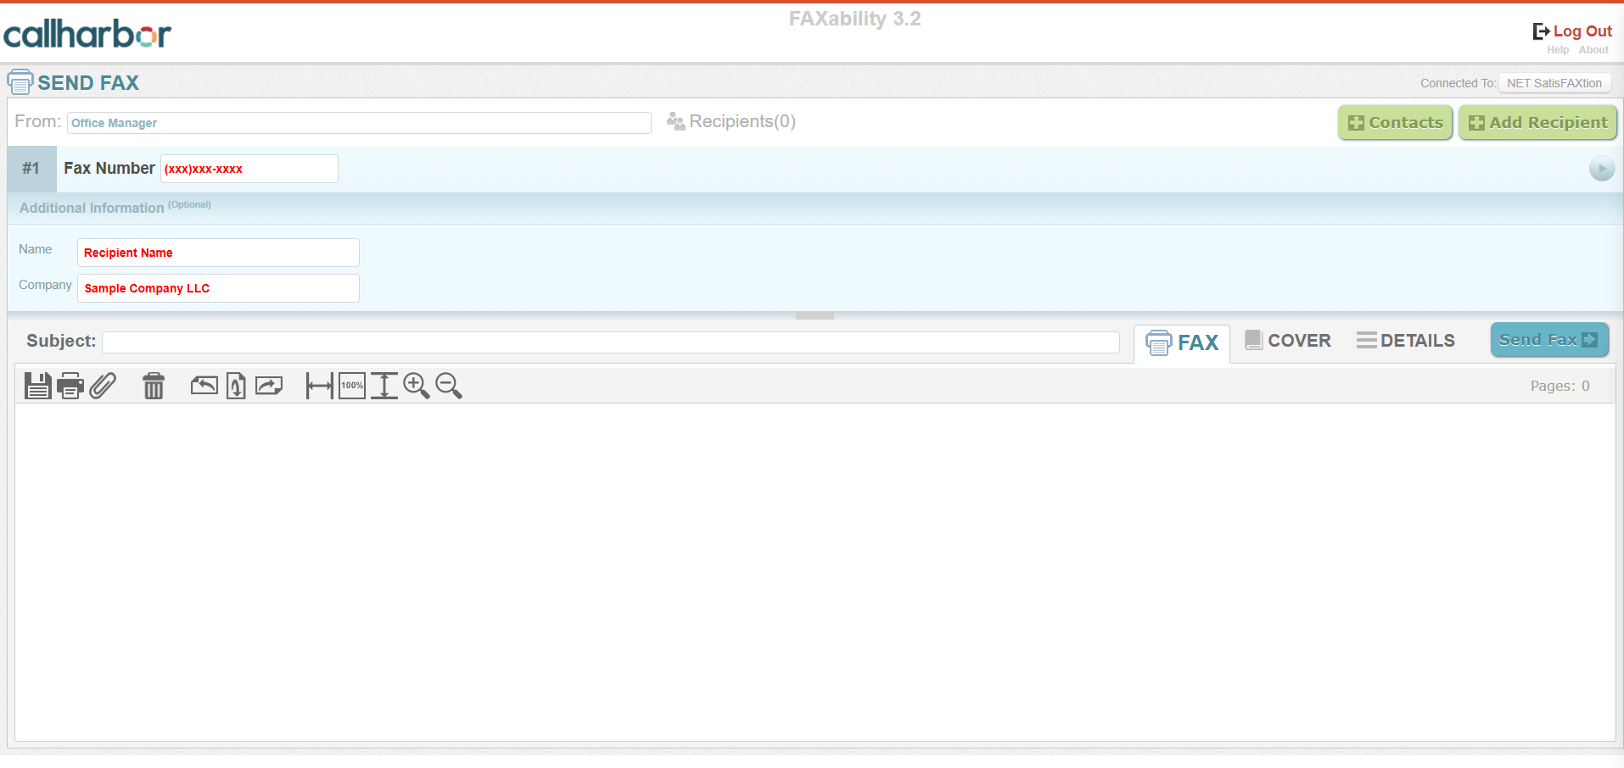Open the DETAILS tab
This screenshot has height=768, width=1624.
pyautogui.click(x=1405, y=341)
